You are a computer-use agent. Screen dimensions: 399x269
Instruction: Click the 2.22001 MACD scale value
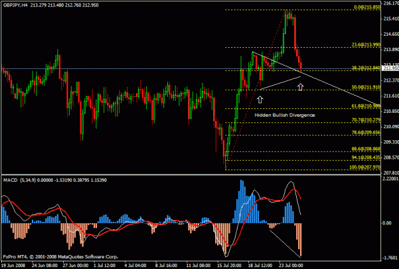(x=391, y=178)
